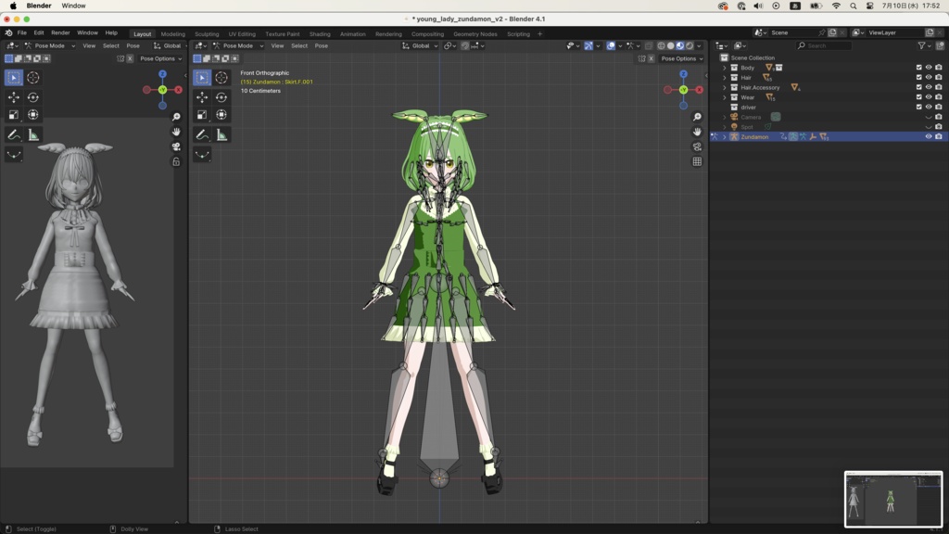Screen dimensions: 949x534
Task: Click the zoom magnifier in the green-model viewport
Action: pos(697,117)
